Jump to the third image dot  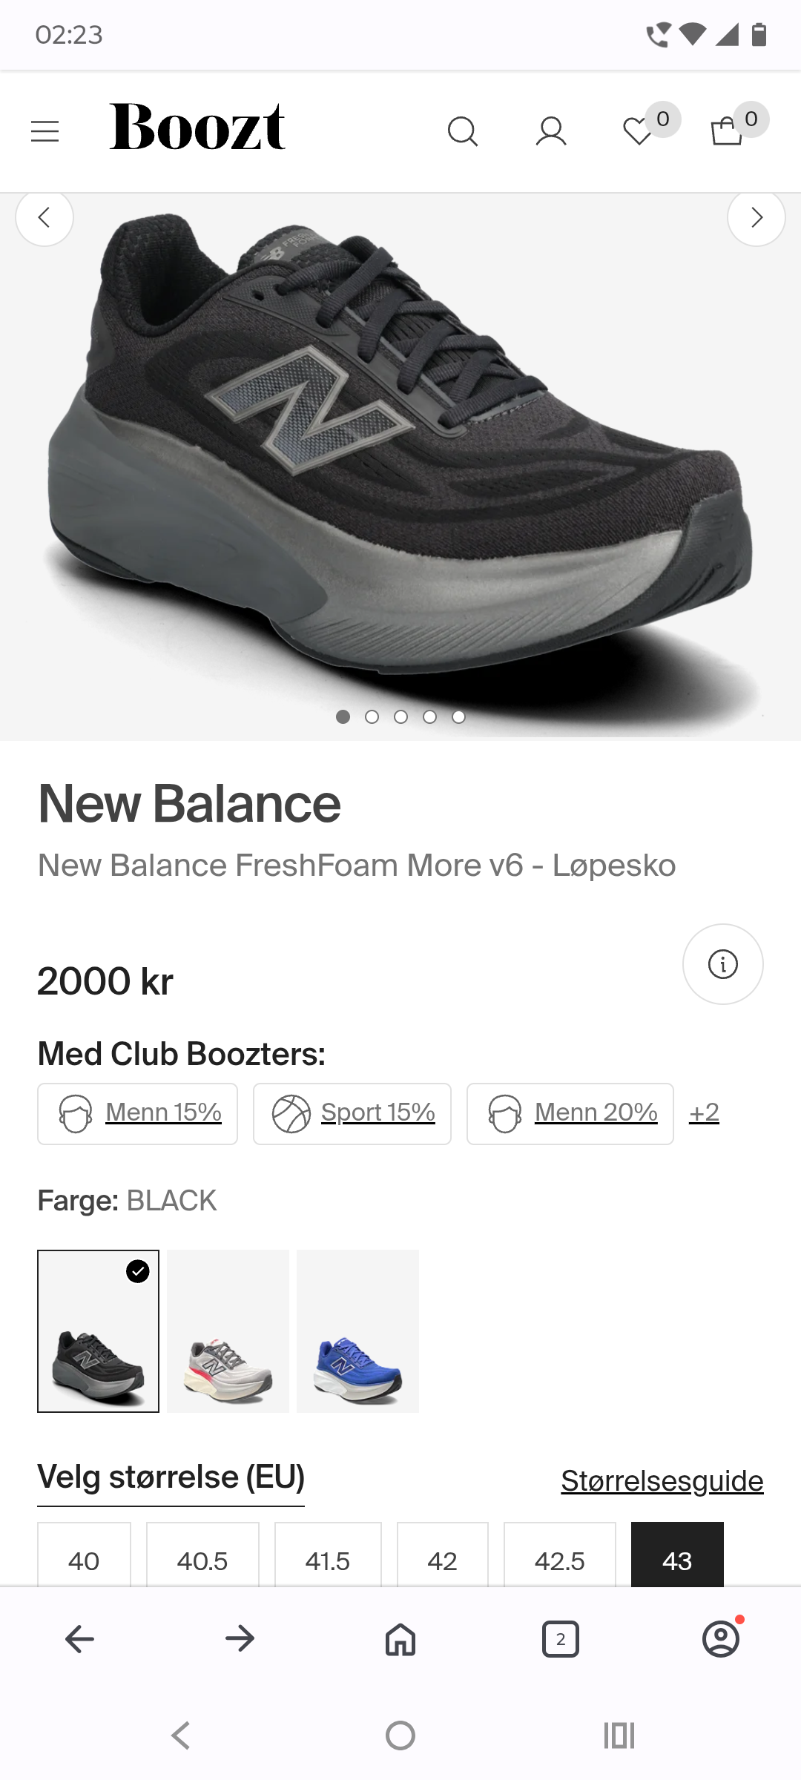401,716
